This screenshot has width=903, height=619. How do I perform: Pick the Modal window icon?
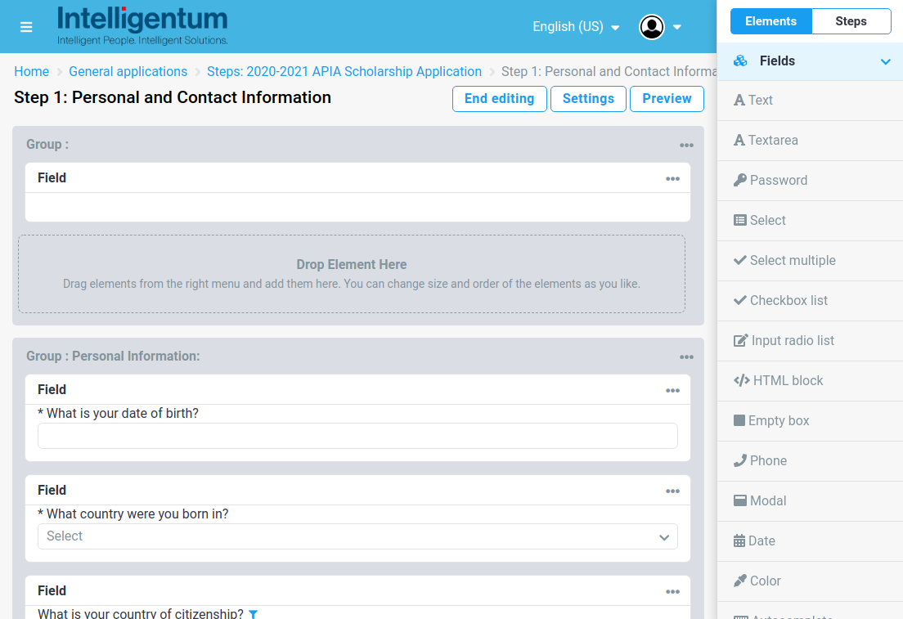tap(740, 501)
